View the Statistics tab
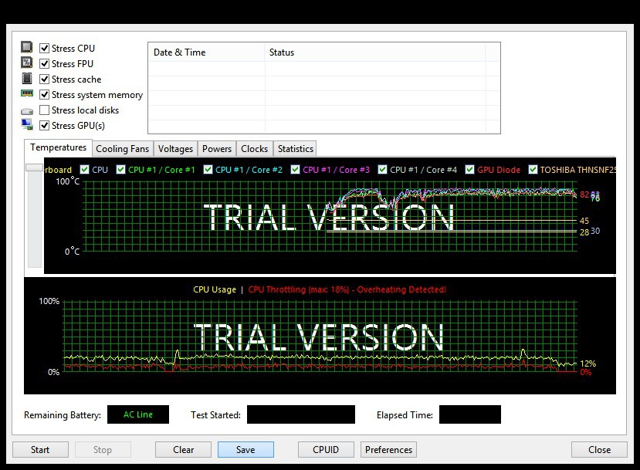Image resolution: width=640 pixels, height=470 pixels. pos(296,149)
